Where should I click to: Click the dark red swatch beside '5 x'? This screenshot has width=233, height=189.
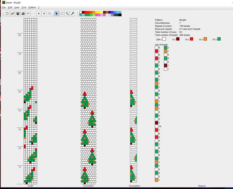click(178, 39)
